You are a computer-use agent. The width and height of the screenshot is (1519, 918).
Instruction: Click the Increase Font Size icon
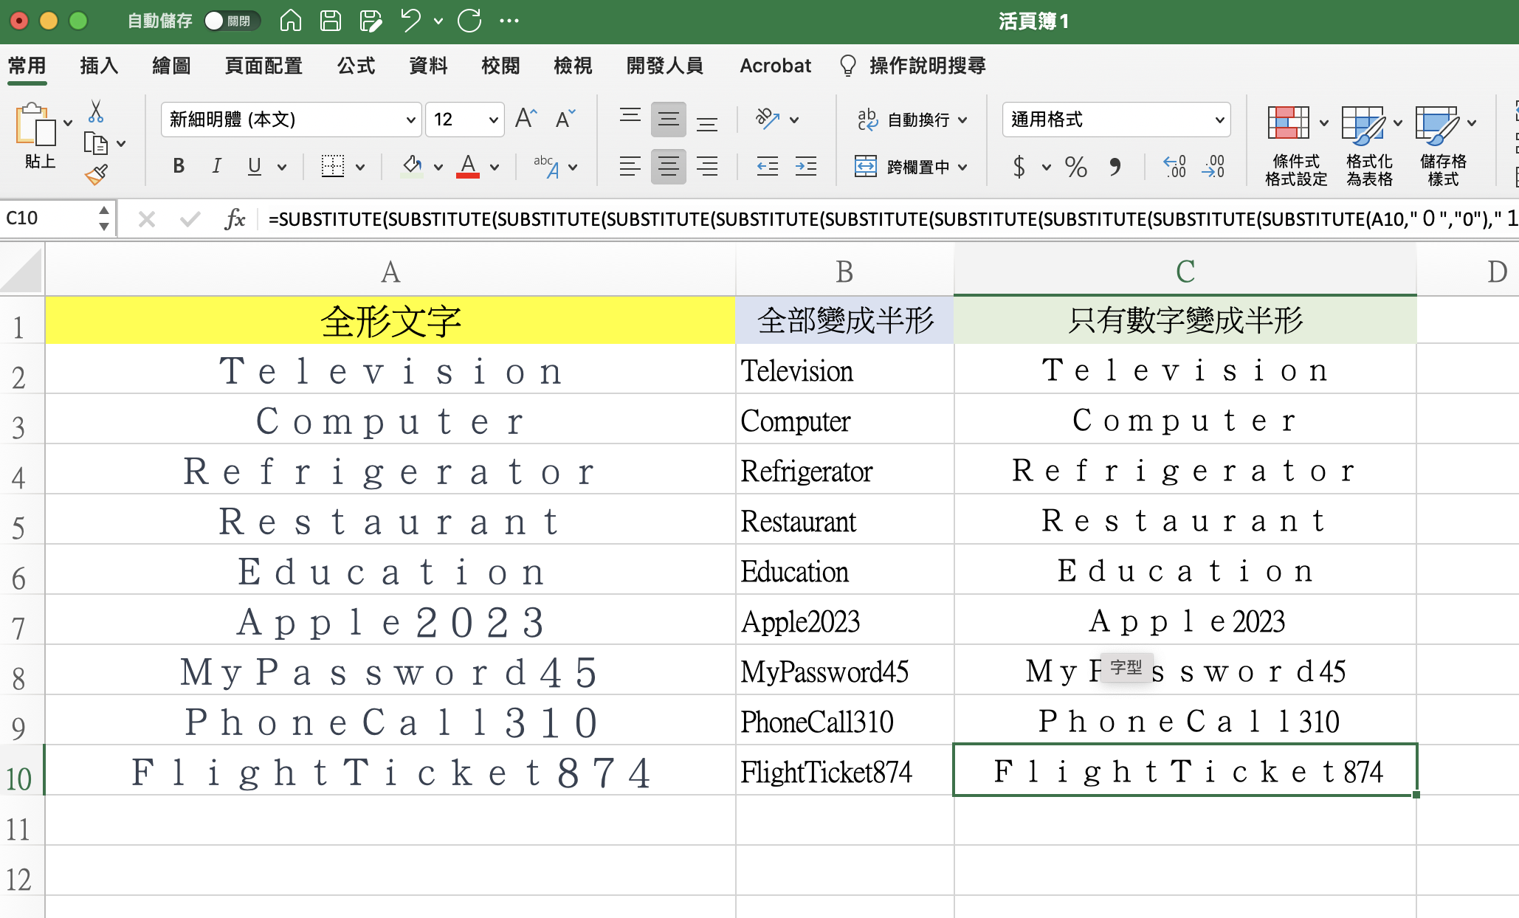click(x=526, y=119)
